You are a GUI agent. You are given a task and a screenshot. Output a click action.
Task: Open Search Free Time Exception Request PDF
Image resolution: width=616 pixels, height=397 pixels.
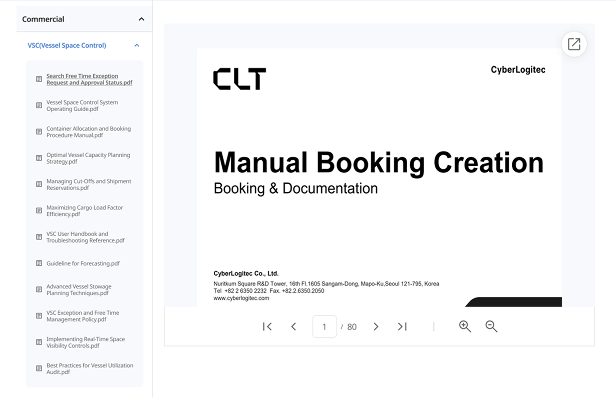[89, 80]
